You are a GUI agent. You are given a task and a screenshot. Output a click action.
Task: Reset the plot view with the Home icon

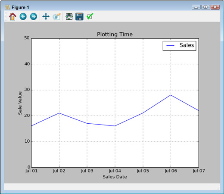pos(12,16)
